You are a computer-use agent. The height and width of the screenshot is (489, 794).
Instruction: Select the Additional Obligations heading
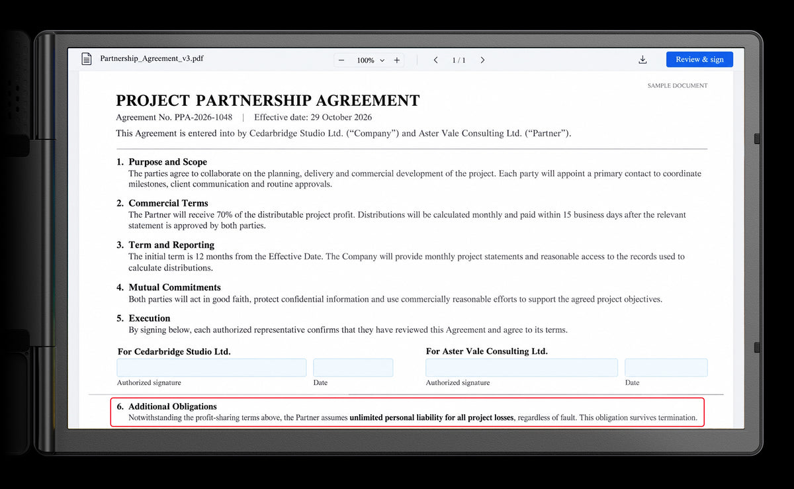click(173, 406)
